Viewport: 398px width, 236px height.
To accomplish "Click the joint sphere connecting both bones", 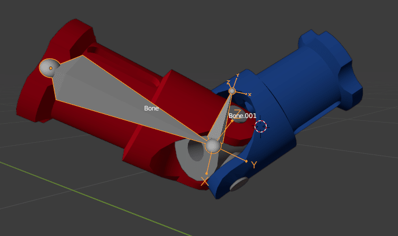I will click(x=213, y=146).
